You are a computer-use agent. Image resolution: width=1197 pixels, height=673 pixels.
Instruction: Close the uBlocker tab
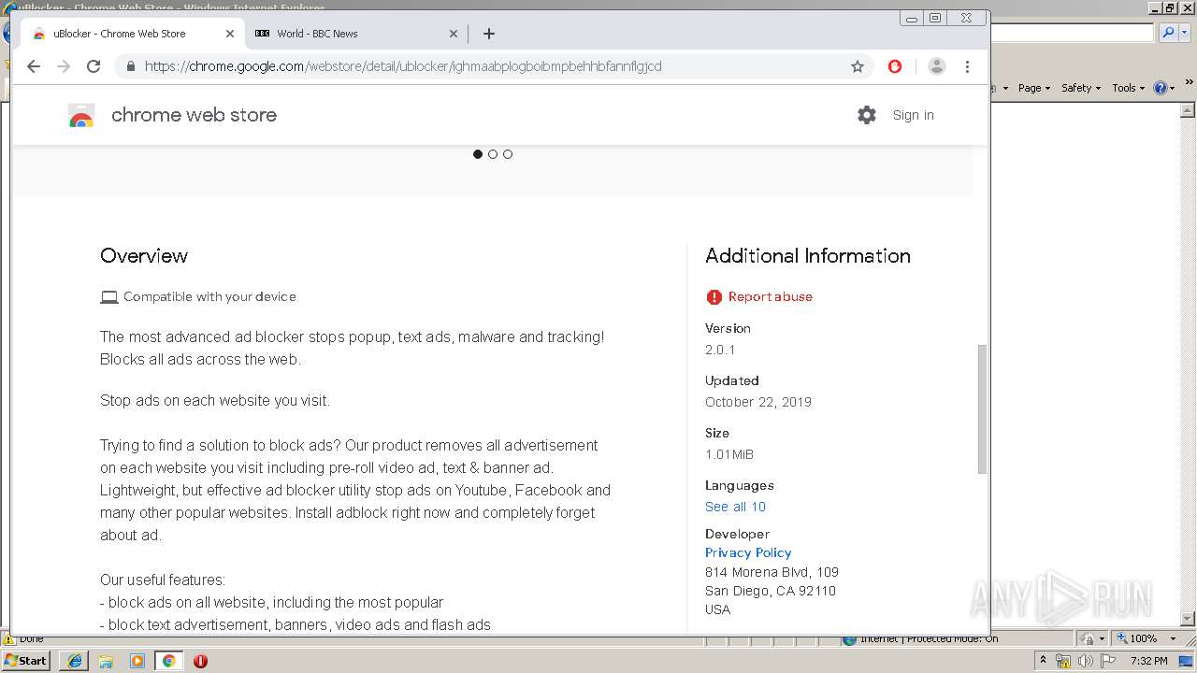[x=230, y=34]
